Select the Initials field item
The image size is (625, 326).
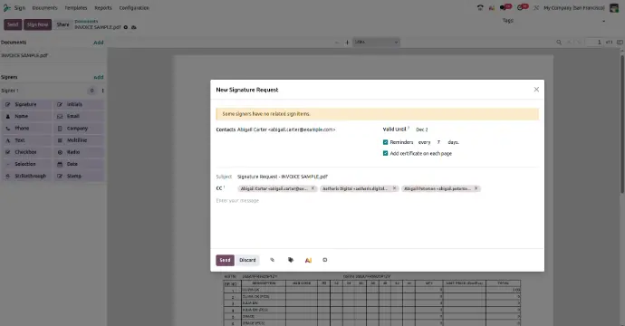tap(79, 104)
